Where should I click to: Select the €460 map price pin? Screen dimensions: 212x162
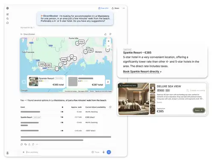pos(41,64)
